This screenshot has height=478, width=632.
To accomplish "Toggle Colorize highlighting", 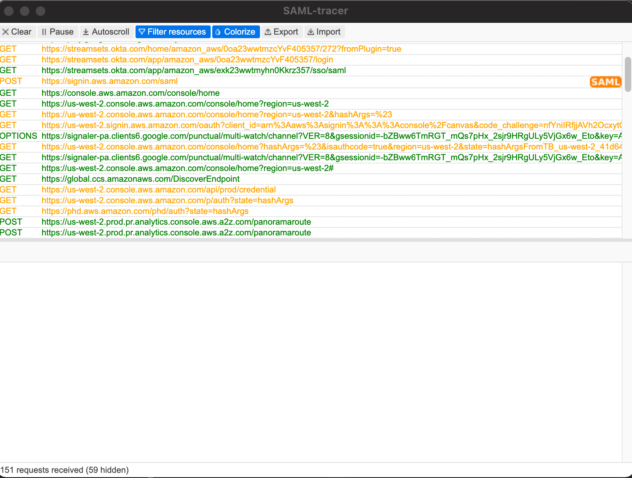I will click(x=236, y=32).
